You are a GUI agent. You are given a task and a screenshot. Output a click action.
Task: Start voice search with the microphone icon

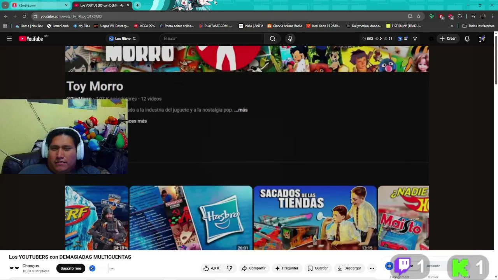[290, 38]
